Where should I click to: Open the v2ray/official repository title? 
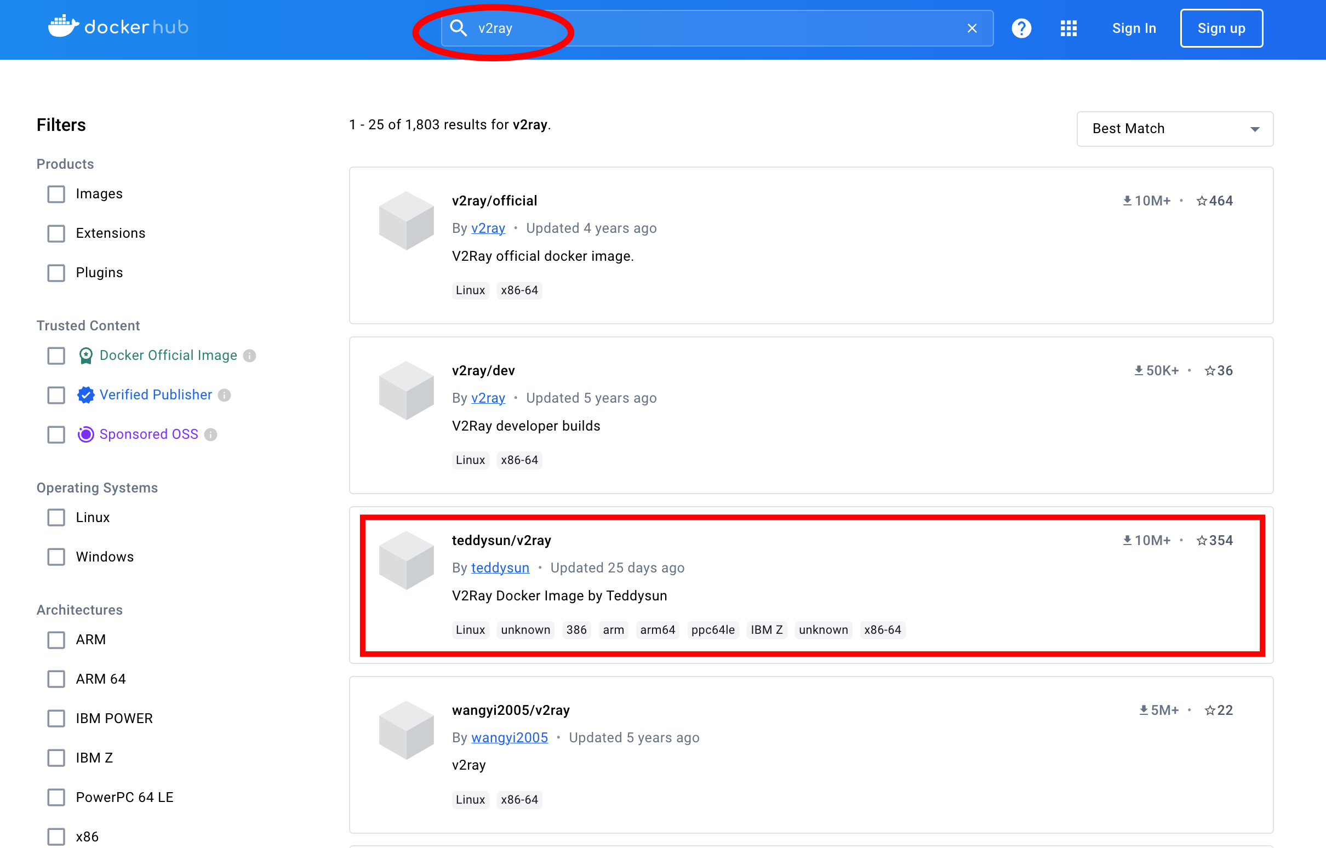[x=494, y=201]
